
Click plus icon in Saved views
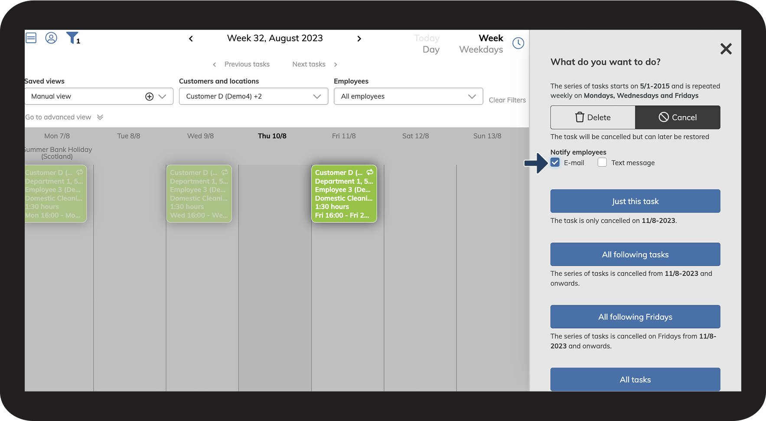click(149, 96)
